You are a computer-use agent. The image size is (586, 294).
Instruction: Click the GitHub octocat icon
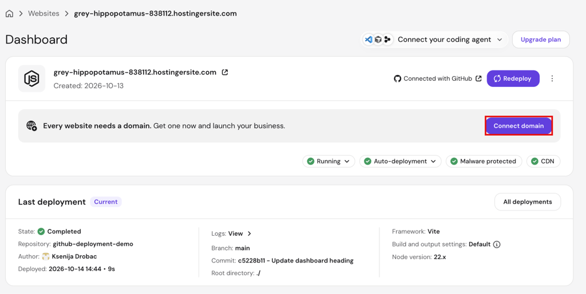pos(398,78)
